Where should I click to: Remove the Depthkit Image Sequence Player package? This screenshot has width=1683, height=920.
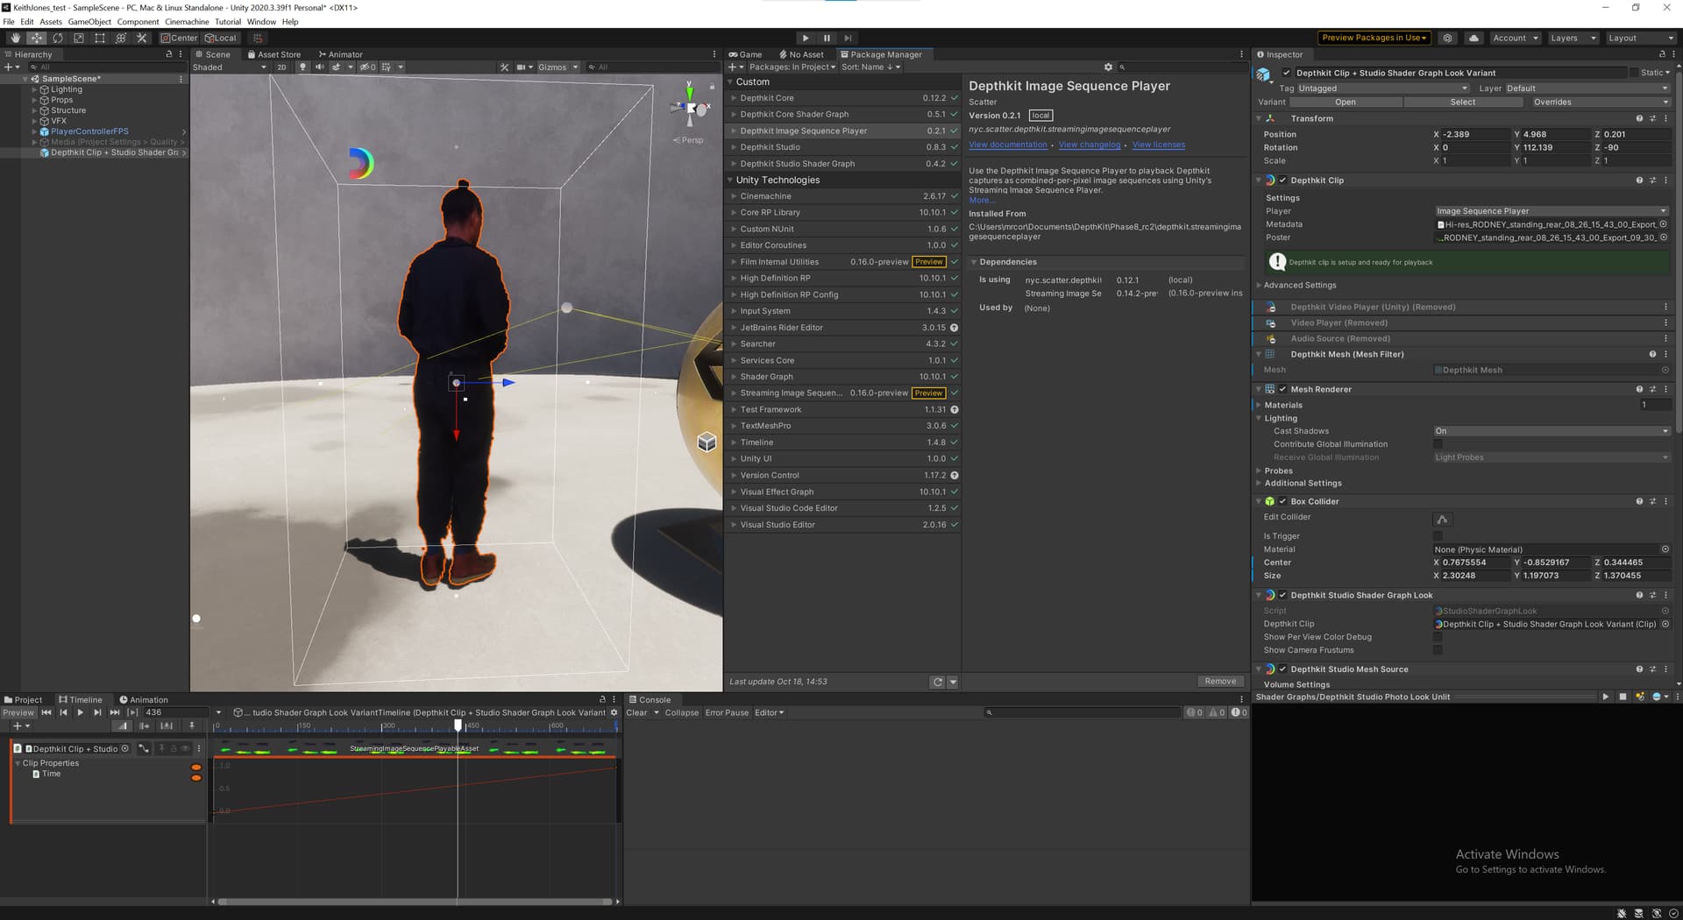click(1219, 682)
